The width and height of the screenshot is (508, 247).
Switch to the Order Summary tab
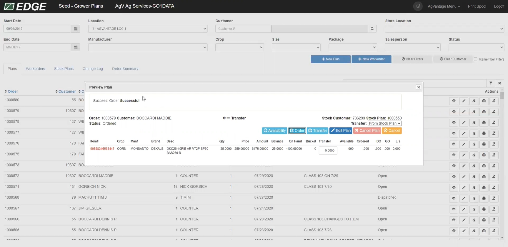click(125, 69)
